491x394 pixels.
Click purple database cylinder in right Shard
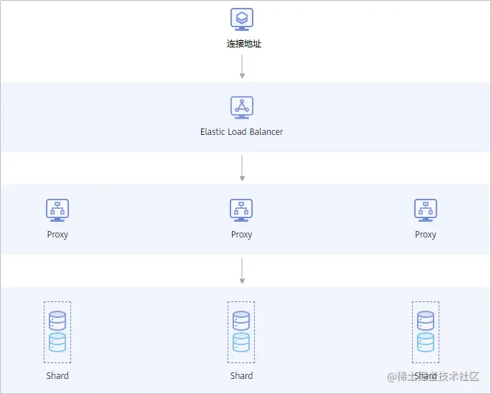(x=426, y=321)
